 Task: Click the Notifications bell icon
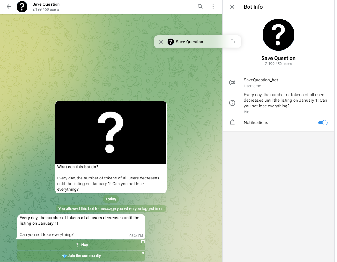pyautogui.click(x=232, y=122)
